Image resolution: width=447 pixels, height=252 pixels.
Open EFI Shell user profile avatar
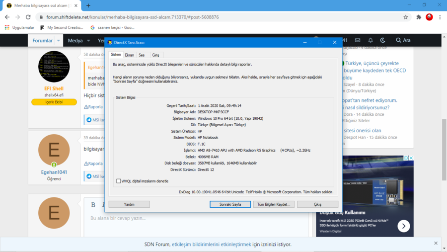54,67
